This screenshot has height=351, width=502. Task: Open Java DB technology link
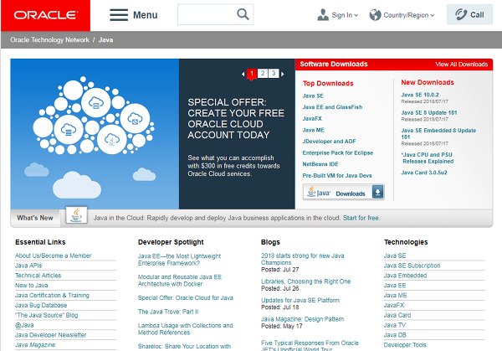pyautogui.click(x=395, y=335)
